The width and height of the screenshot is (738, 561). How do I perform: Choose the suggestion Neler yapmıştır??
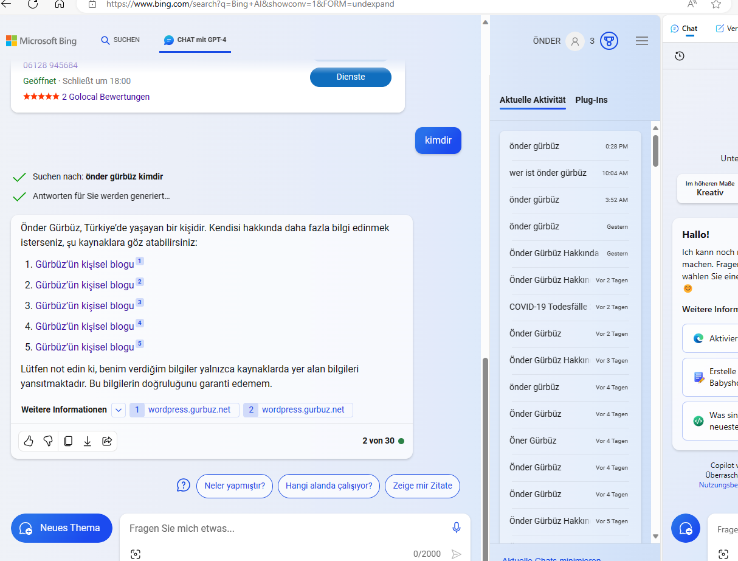(x=235, y=486)
